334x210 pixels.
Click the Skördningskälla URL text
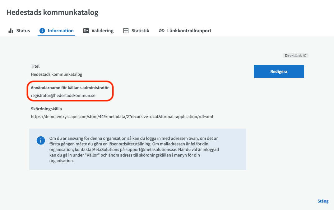(x=122, y=117)
